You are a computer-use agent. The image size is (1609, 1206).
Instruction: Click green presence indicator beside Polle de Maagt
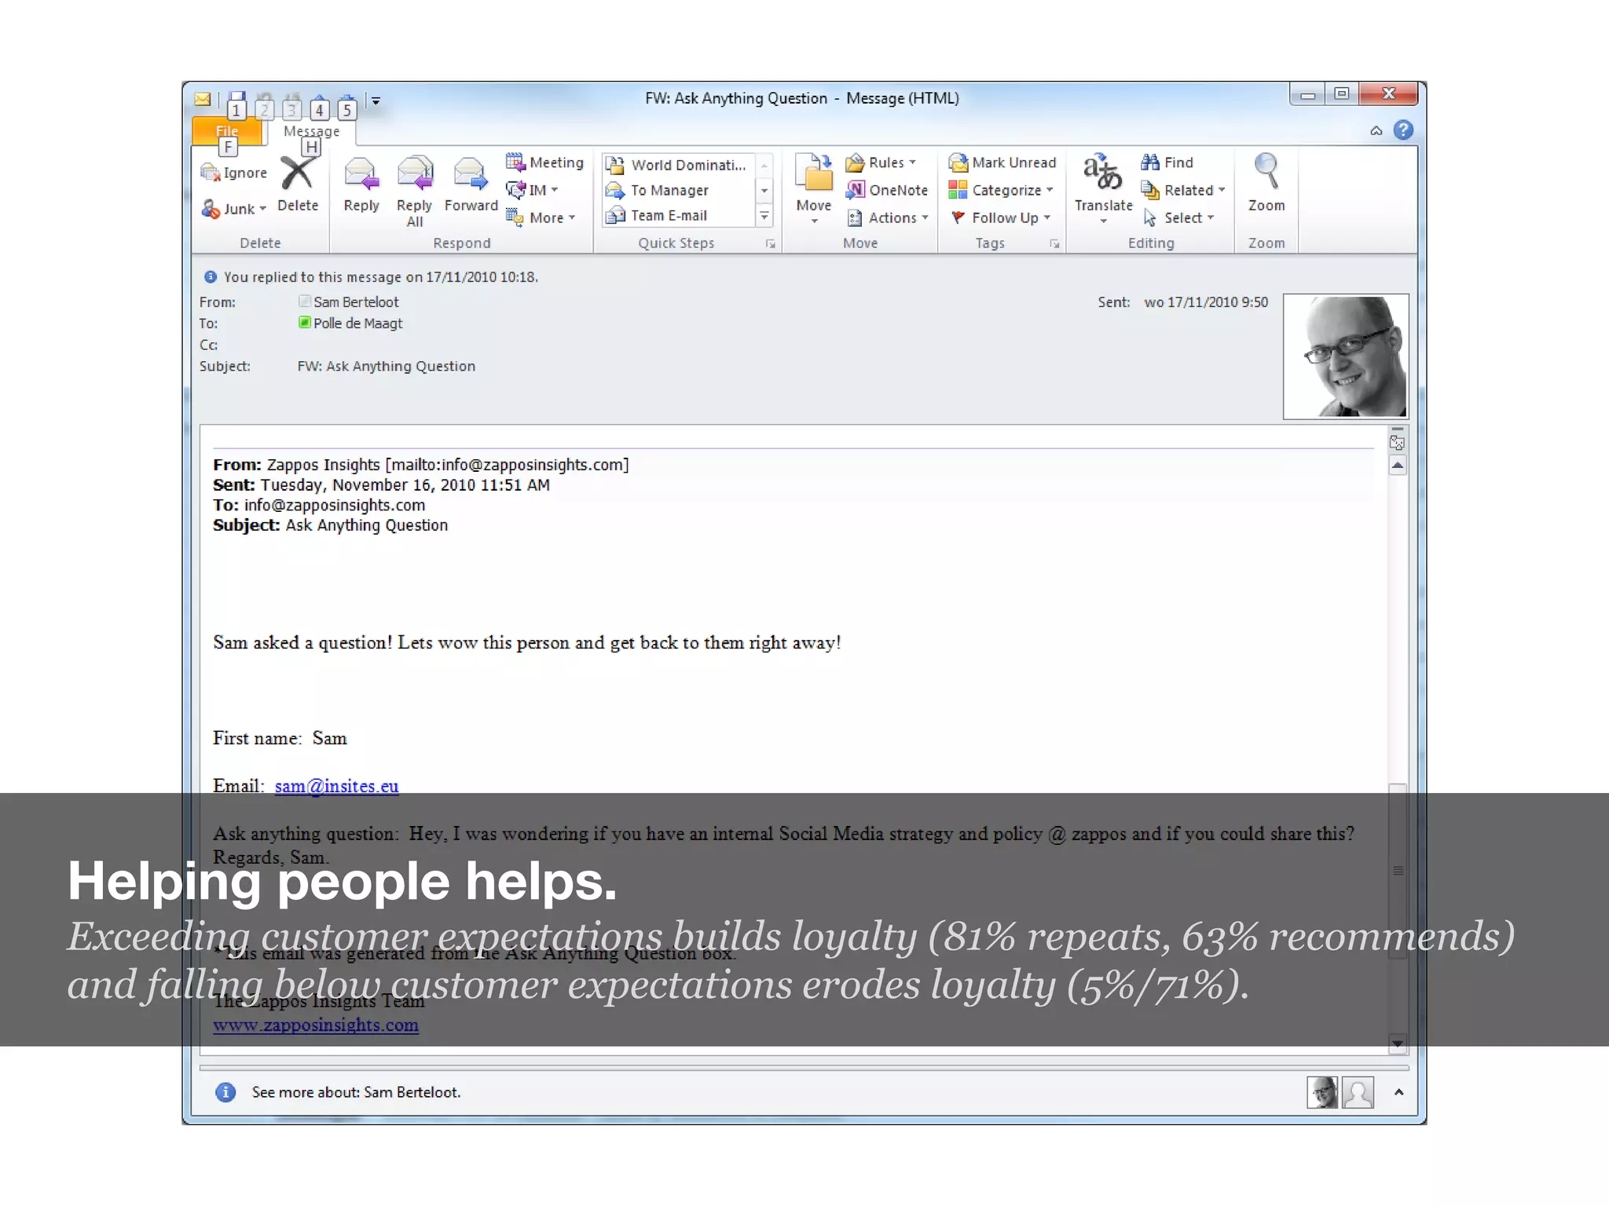(x=305, y=323)
